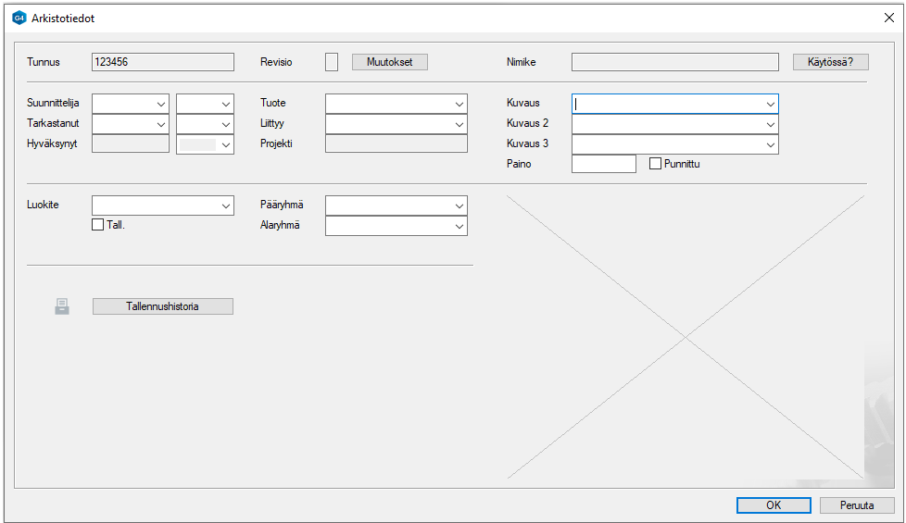Expand the Alaryhmä dropdown
The width and height of the screenshot is (906, 523).
[x=459, y=226]
